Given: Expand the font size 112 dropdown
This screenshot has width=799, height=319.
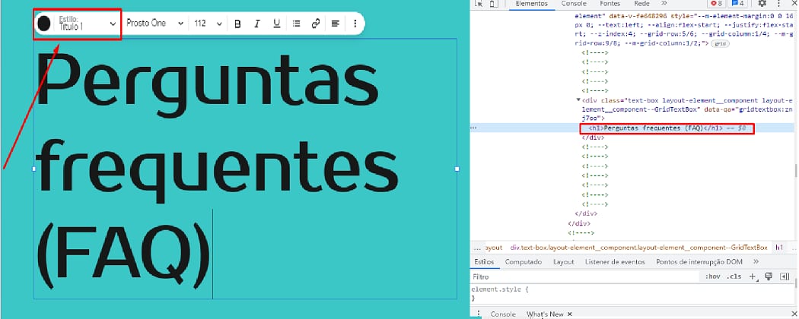Looking at the screenshot, I should pos(207,24).
